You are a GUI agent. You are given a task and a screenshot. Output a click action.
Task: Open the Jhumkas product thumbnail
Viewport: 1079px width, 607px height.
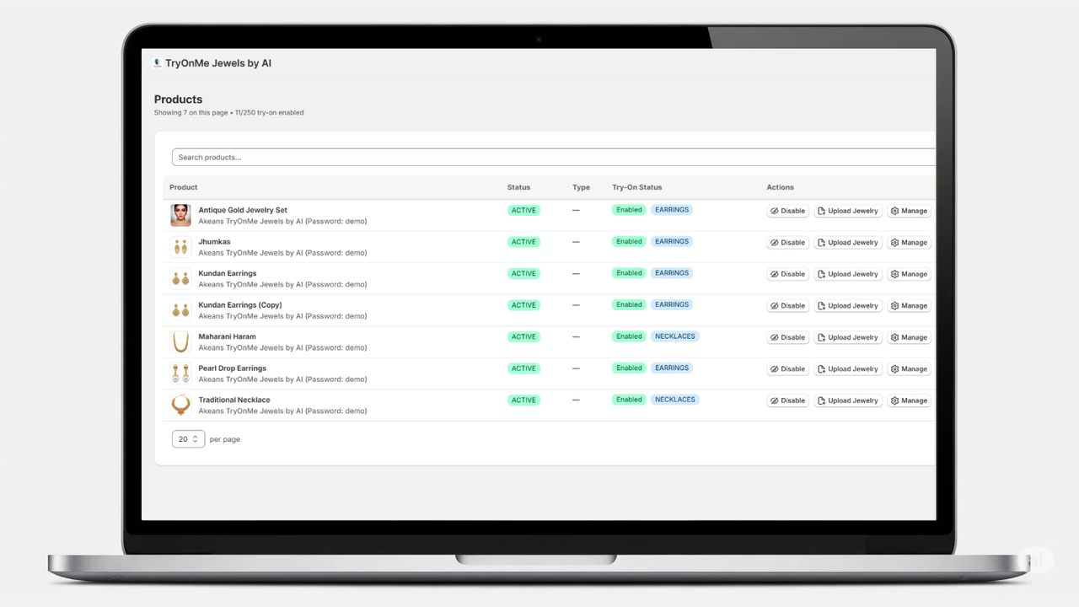coord(180,247)
